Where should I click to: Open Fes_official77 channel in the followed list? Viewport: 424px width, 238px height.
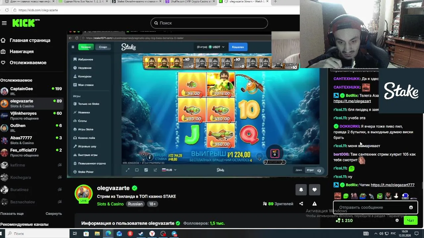click(x=31, y=152)
